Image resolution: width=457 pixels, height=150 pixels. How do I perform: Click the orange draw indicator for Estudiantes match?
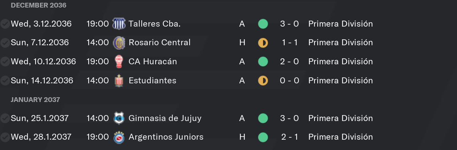tap(263, 80)
